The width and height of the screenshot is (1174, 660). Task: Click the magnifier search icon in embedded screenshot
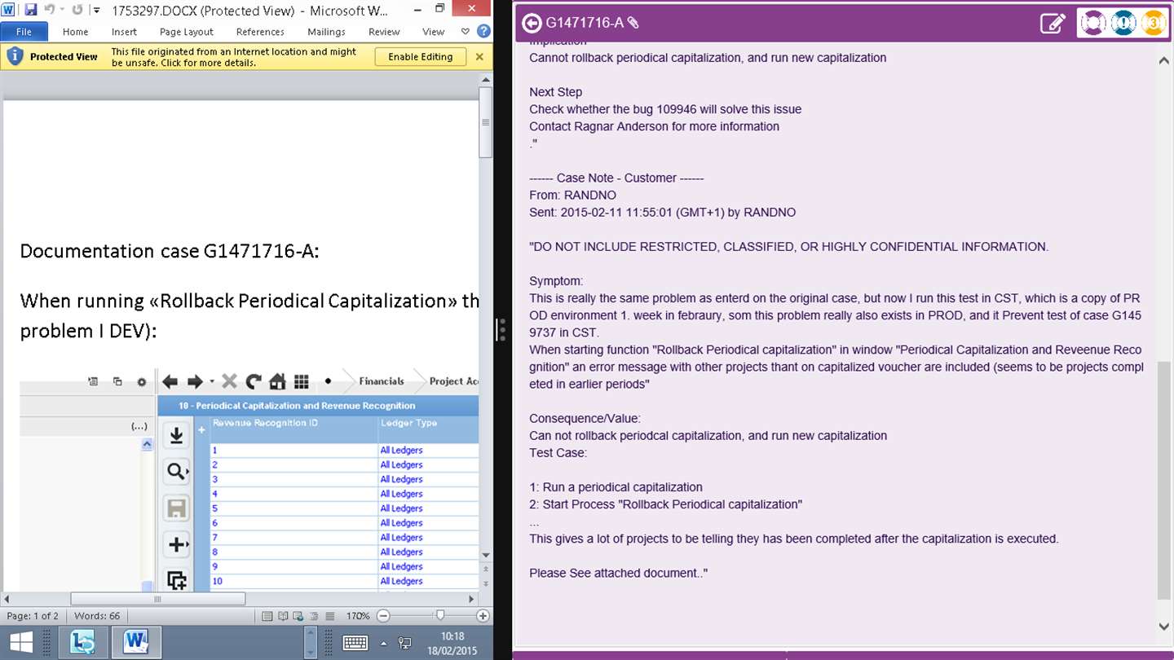(x=176, y=471)
